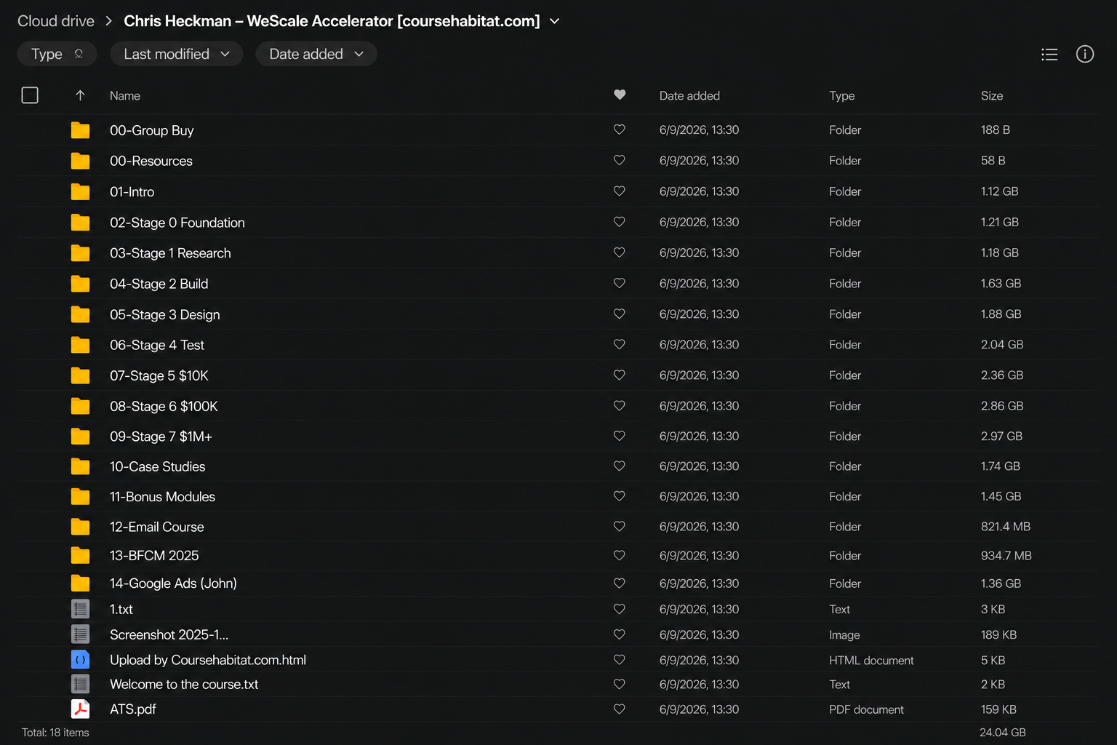Click the ATS.pdf red PDF icon
This screenshot has width=1117, height=745.
pos(80,709)
